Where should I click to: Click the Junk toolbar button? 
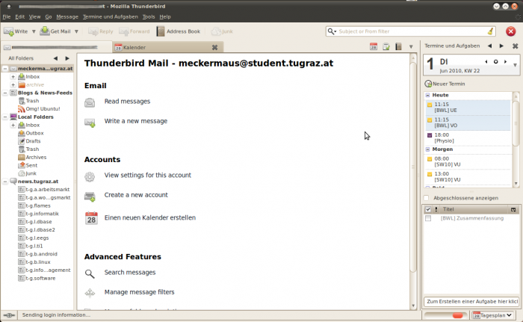tap(222, 31)
